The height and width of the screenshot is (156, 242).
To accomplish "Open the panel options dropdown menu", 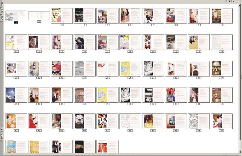I will click(231, 1).
